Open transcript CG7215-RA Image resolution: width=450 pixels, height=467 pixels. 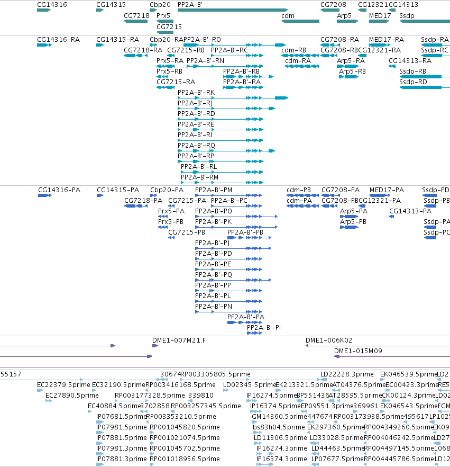(166, 87)
